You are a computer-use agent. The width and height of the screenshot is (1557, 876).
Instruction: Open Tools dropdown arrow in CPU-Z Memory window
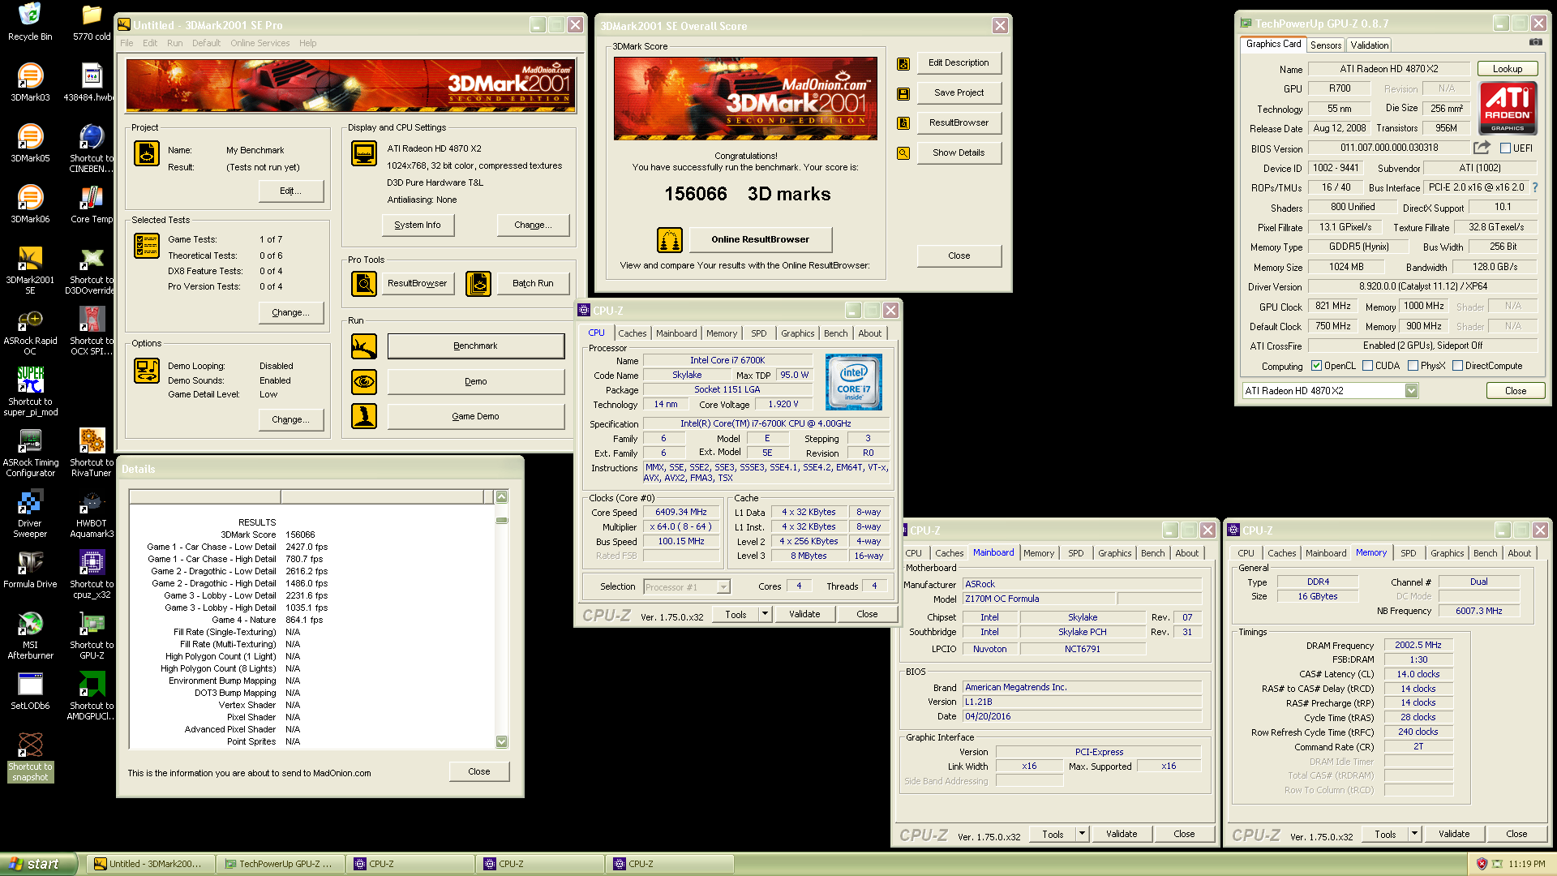tap(1414, 834)
